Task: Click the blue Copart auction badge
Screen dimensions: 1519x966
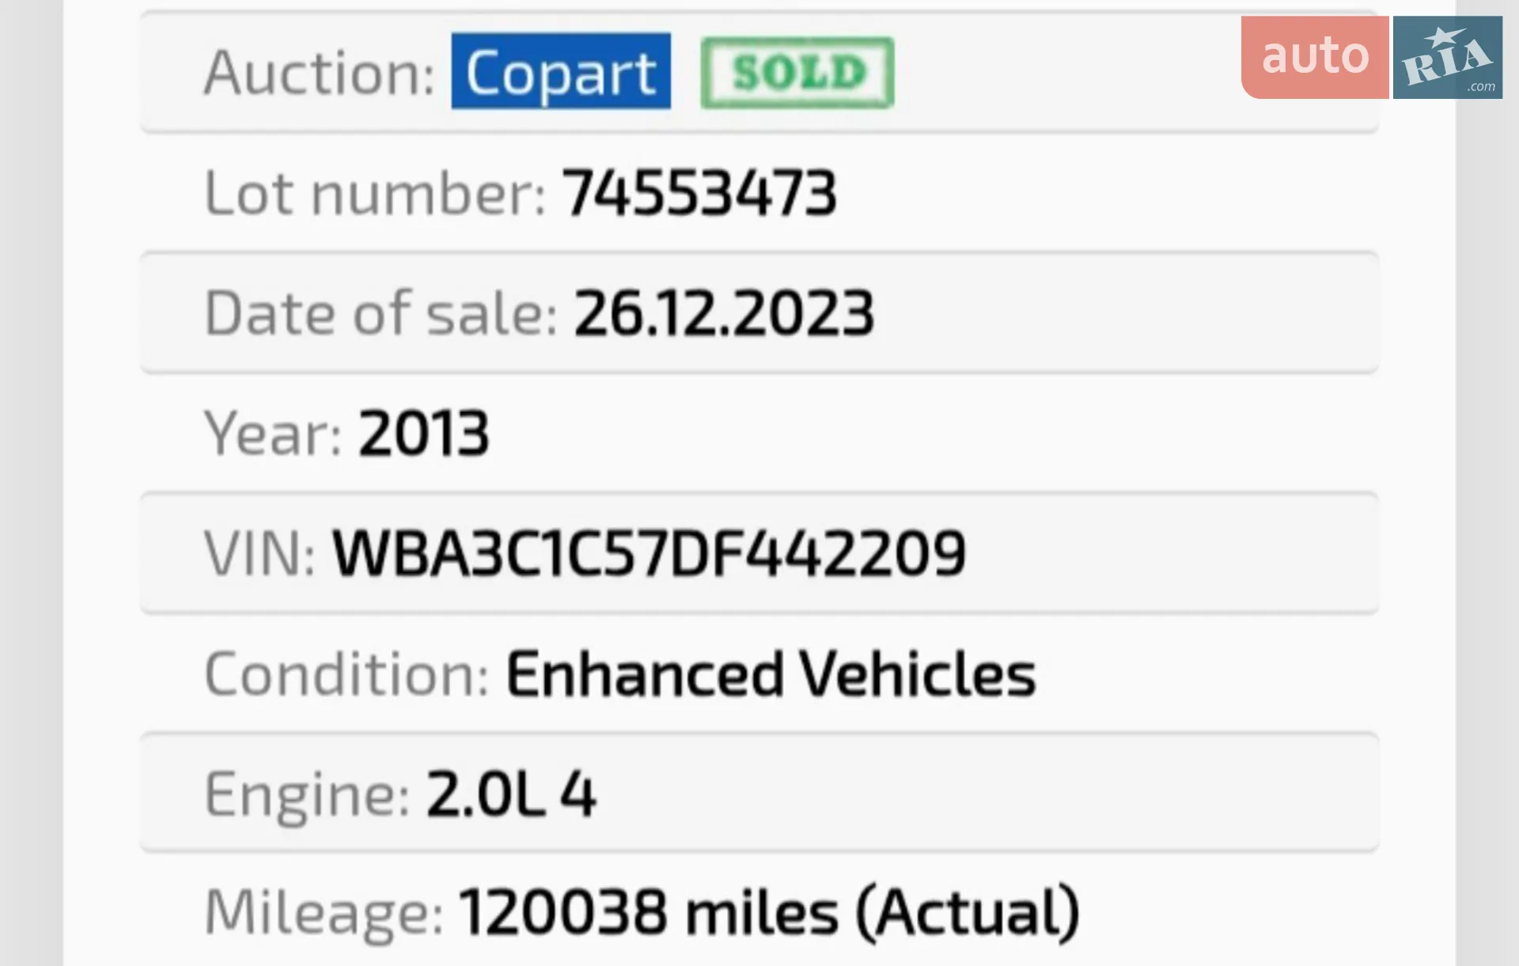Action: (x=561, y=71)
